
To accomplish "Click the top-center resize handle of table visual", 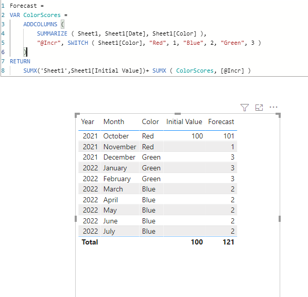I will pos(178,114).
